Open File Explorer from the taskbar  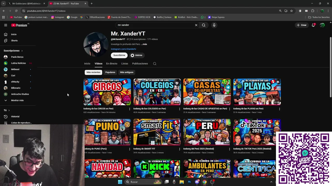point(182,182)
